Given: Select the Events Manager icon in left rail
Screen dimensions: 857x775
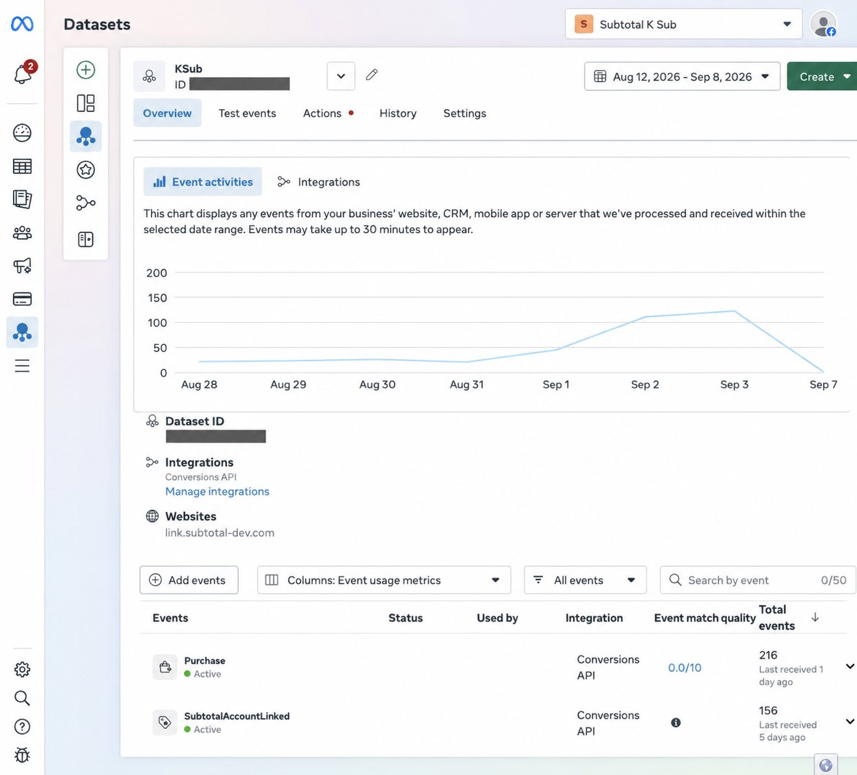Looking at the screenshot, I should [x=22, y=332].
